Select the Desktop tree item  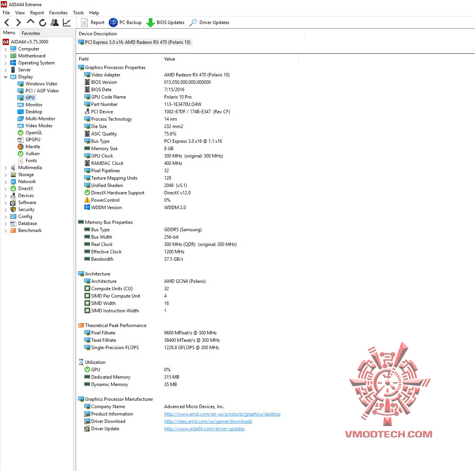tap(30, 112)
